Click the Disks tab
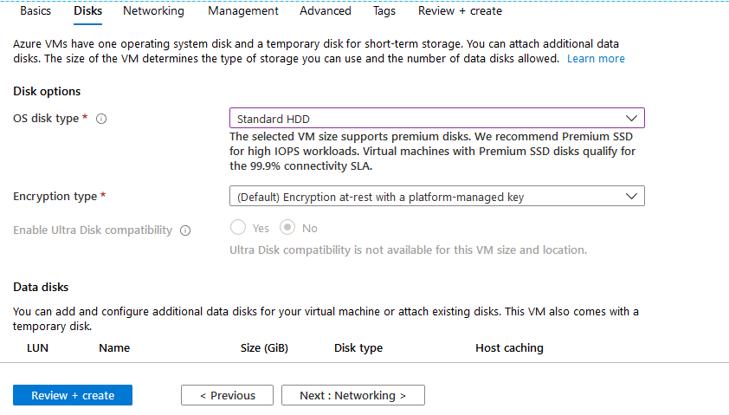Screen dimensions: 729x415 point(87,10)
